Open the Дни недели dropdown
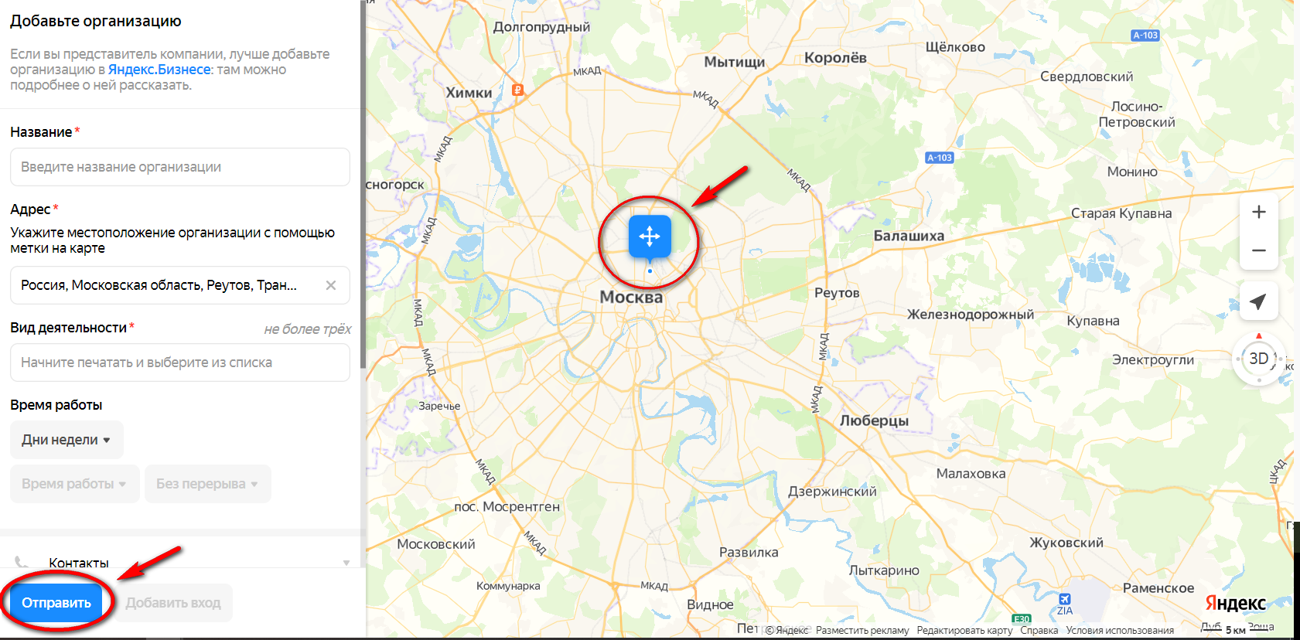Screen dimensions: 1300x640 click(x=67, y=440)
